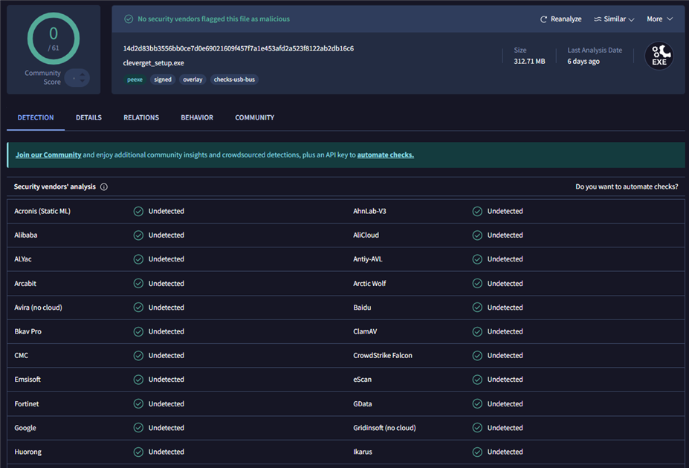Click the 'peexe' tag
The image size is (689, 468).
coord(135,80)
